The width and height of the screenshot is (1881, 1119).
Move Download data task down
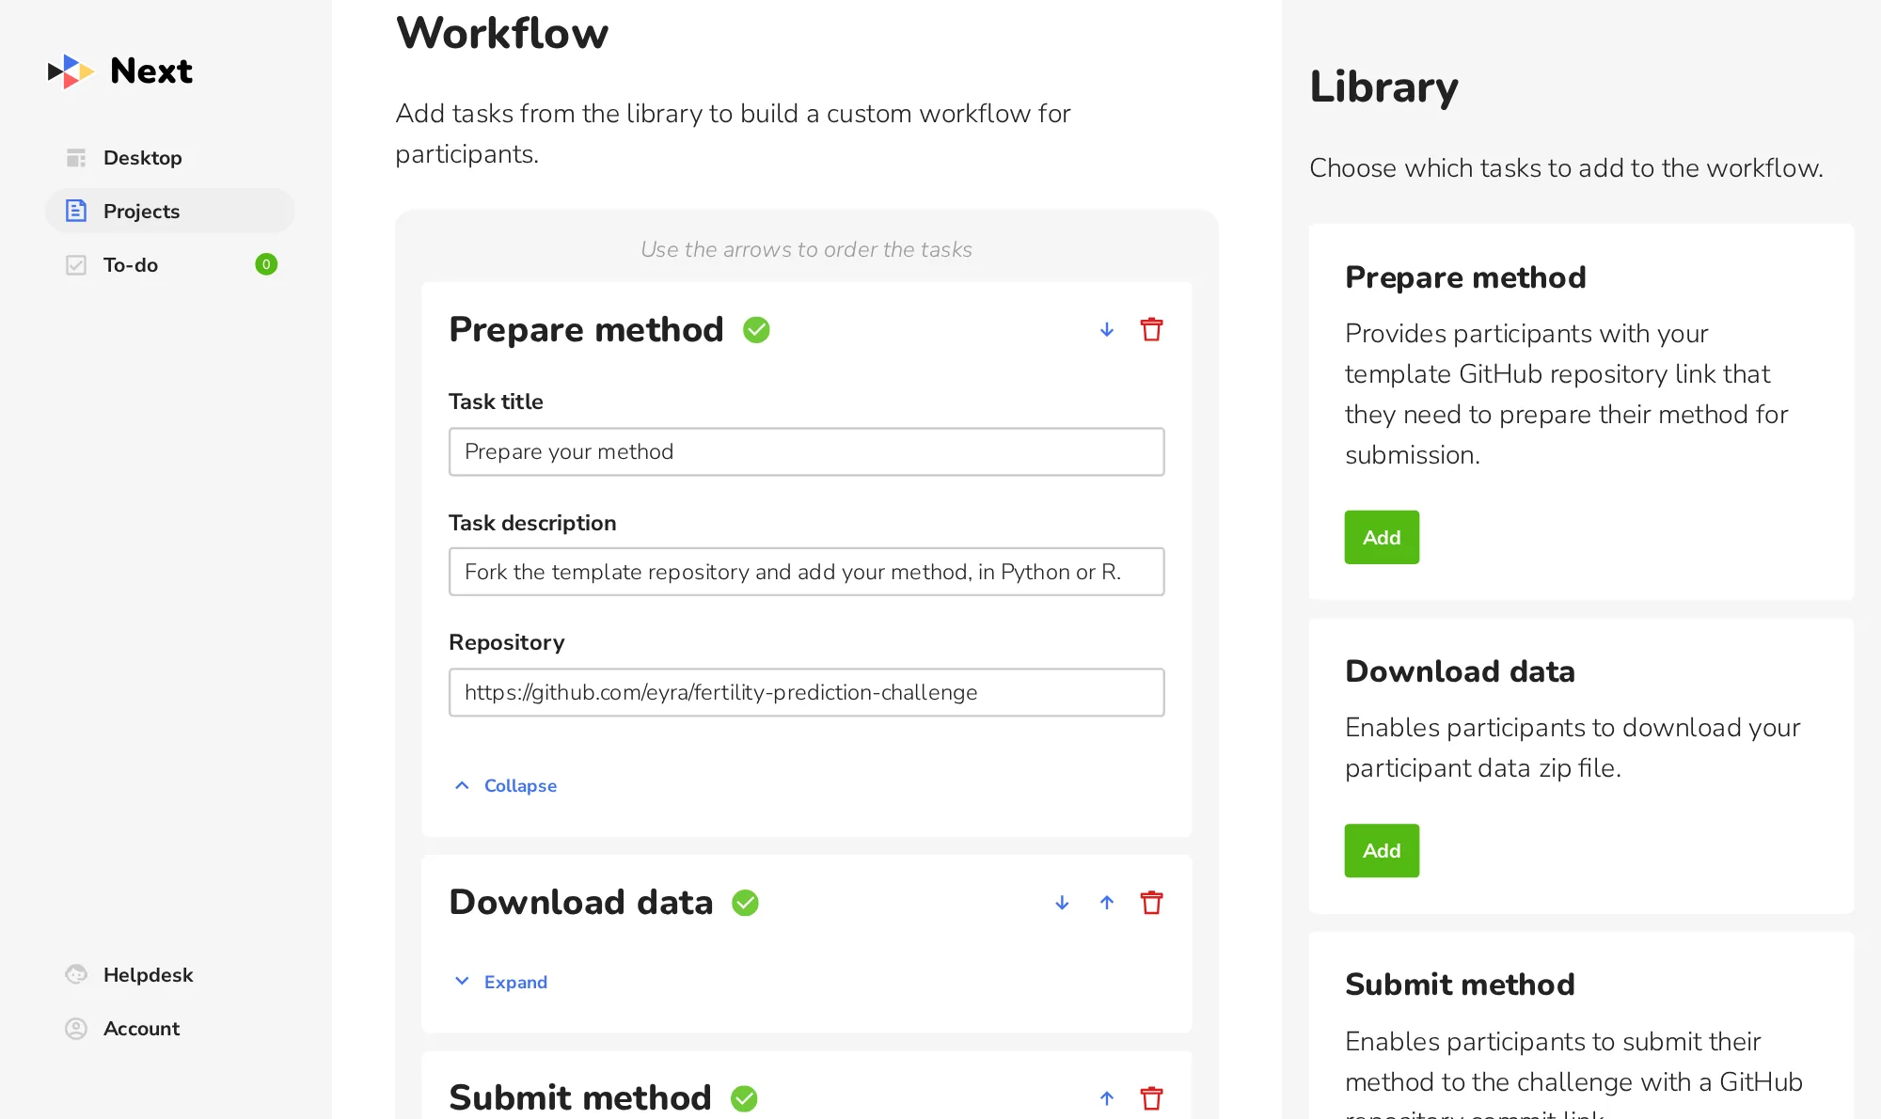tap(1062, 903)
